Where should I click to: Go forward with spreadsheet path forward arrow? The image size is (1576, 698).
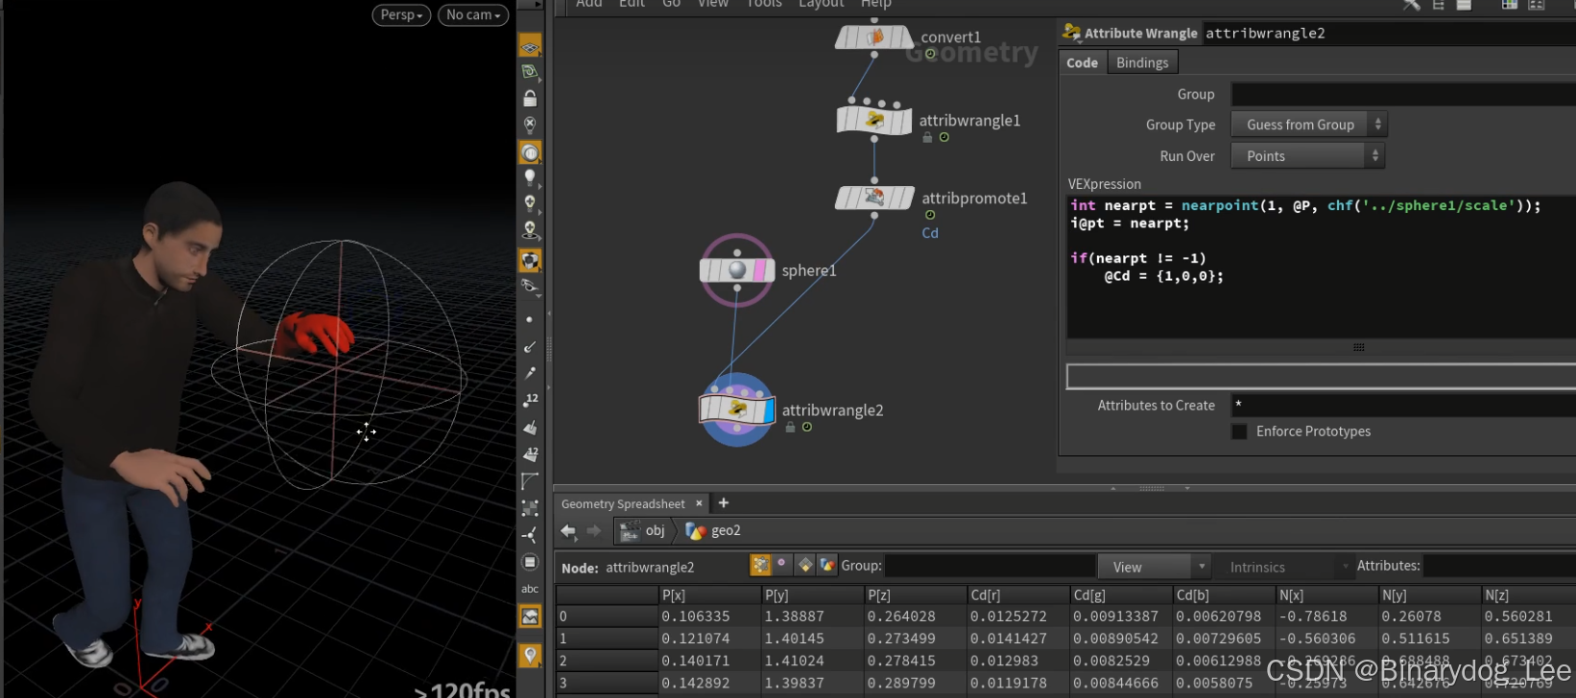pos(593,530)
